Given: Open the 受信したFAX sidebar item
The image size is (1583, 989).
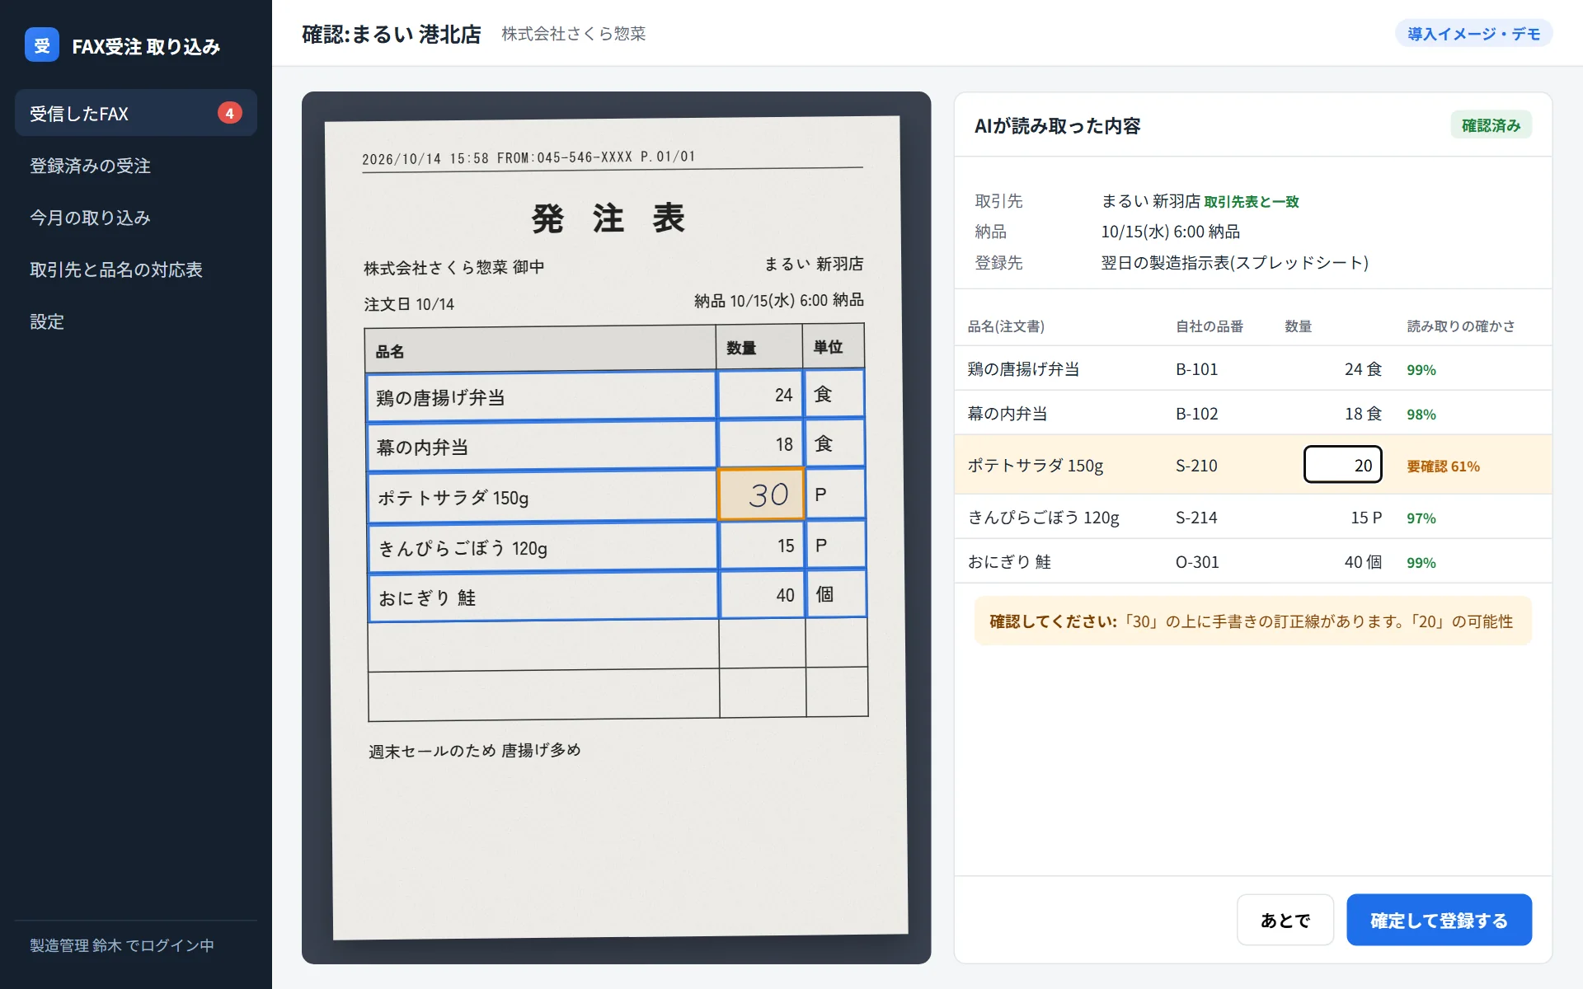Looking at the screenshot, I should (x=136, y=113).
